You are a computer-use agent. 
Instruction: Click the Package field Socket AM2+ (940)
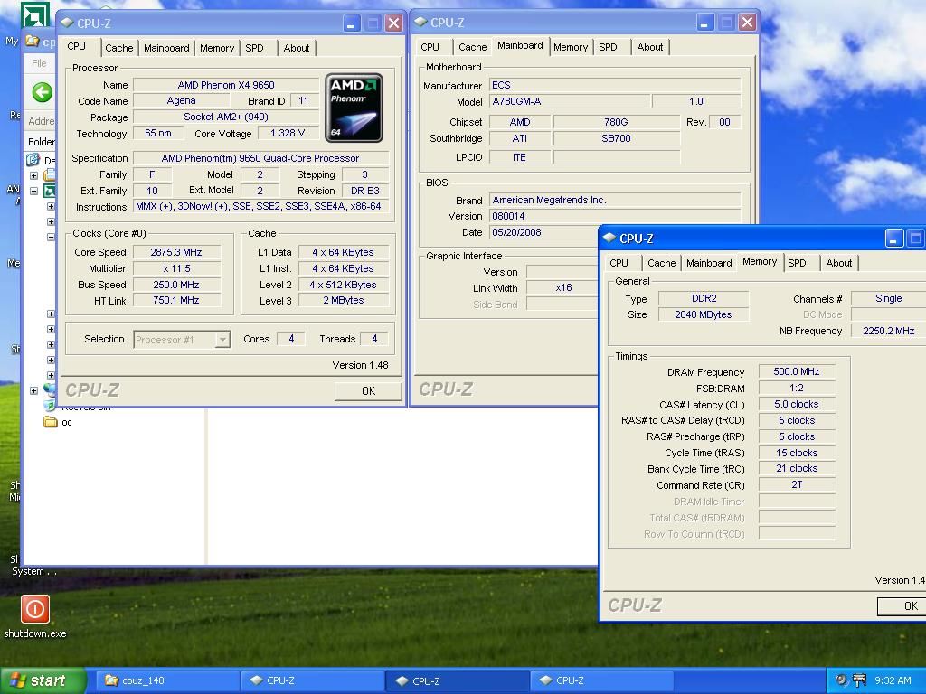[226, 117]
